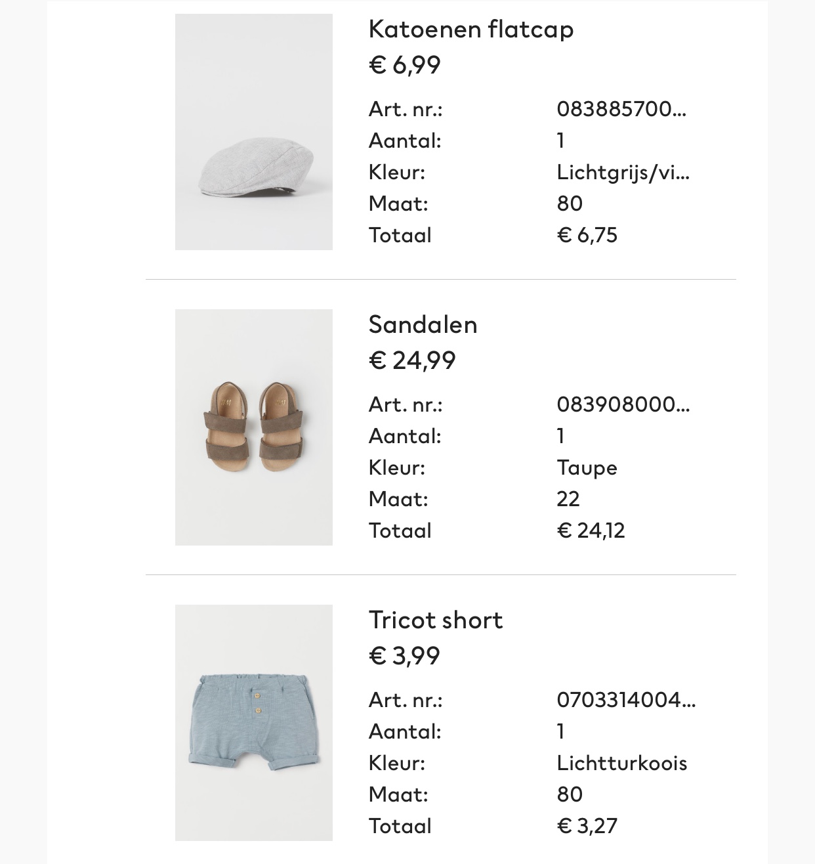This screenshot has height=864, width=815.
Task: Select the flatcap price € 6,99
Action: [x=405, y=65]
